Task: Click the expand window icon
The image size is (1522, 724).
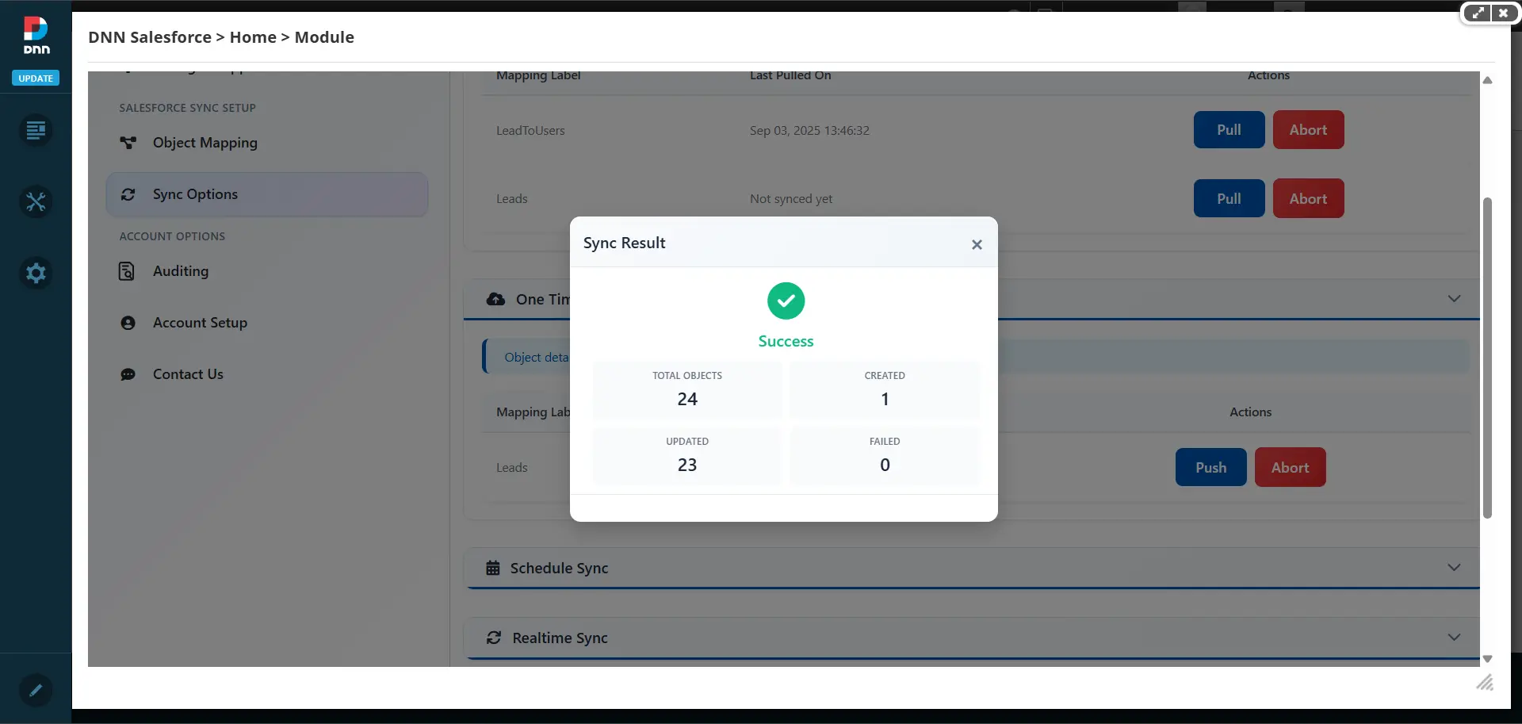Action: [x=1478, y=13]
